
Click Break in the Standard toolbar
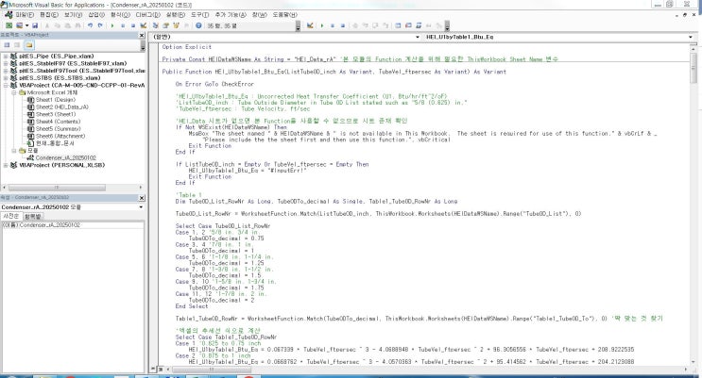pyautogui.click(x=123, y=25)
